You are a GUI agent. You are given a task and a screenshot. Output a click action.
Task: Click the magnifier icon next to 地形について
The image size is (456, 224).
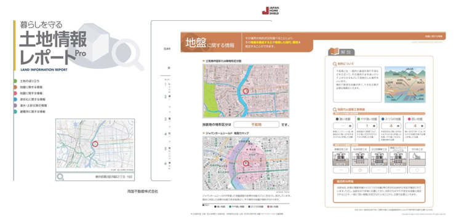point(334,63)
